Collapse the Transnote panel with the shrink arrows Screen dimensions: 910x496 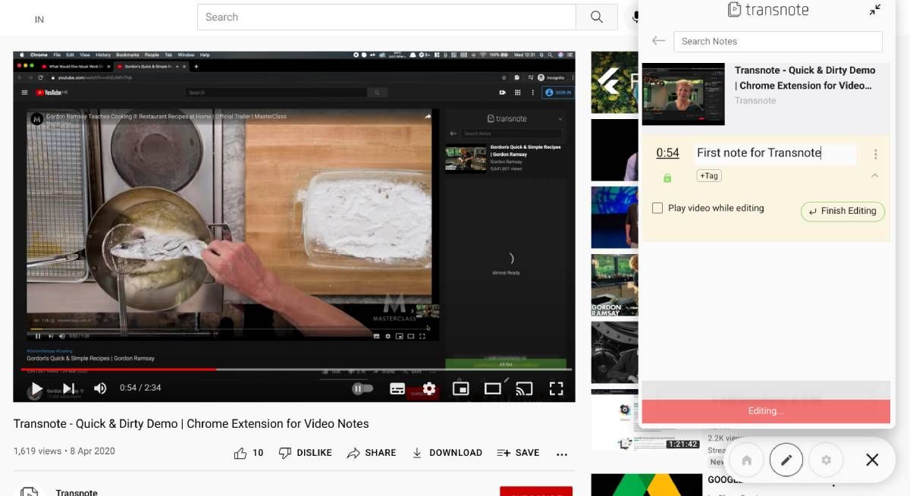coord(875,10)
